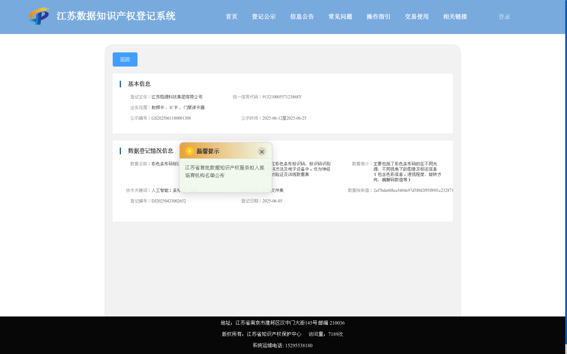Click the lightbulb icon in 温馨提示
The width and height of the screenshot is (567, 354).
(x=190, y=151)
